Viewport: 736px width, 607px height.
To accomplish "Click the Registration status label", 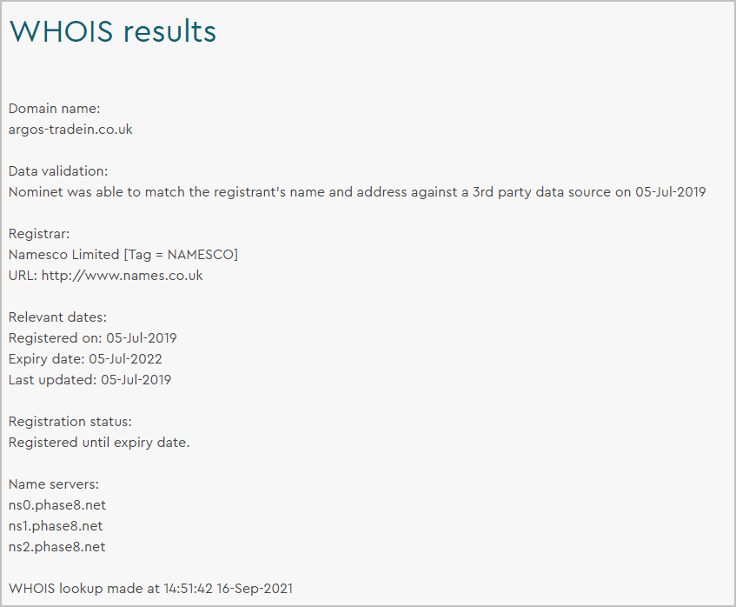I will click(x=70, y=422).
